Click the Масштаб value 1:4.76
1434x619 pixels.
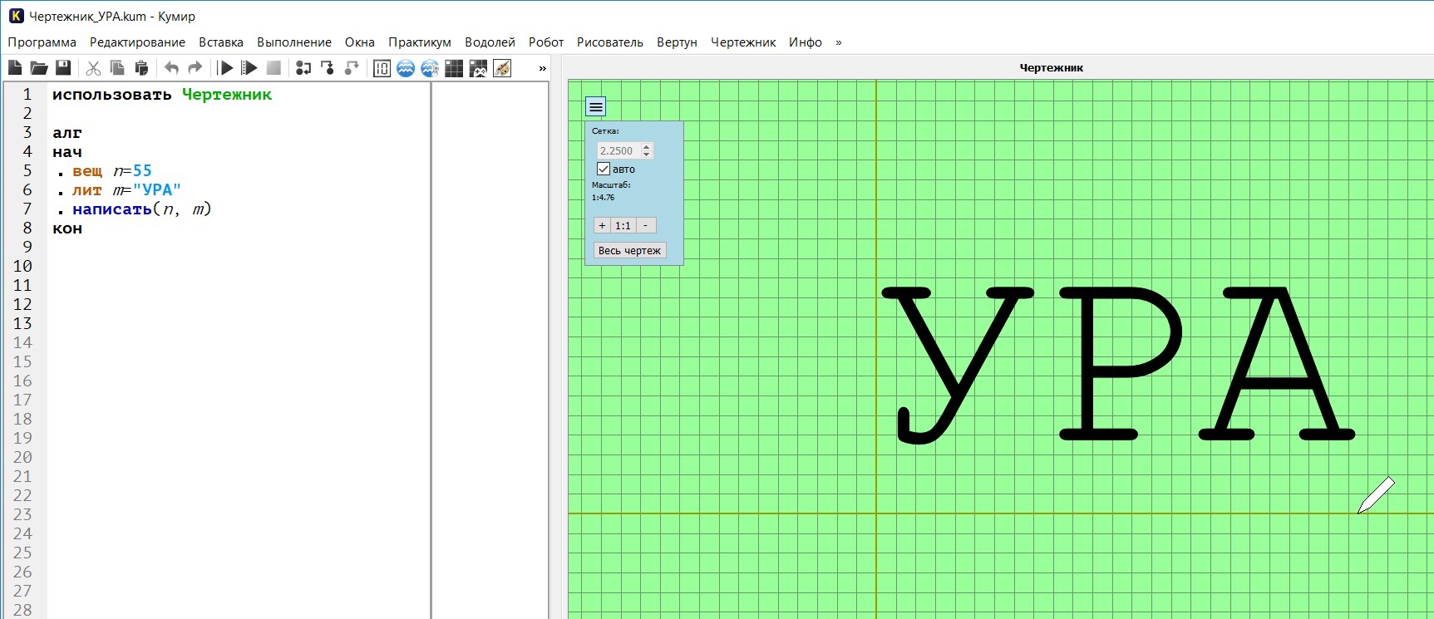click(x=604, y=198)
